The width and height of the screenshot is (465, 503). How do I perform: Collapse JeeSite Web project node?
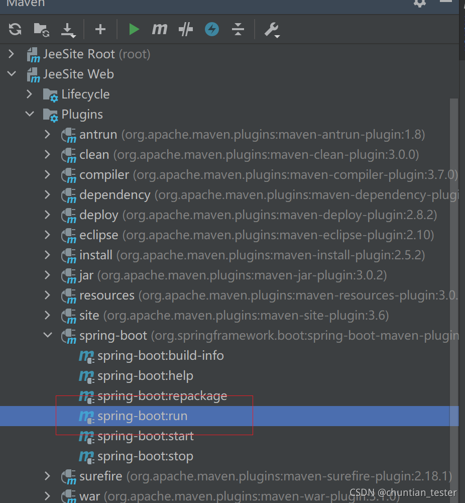(x=12, y=74)
